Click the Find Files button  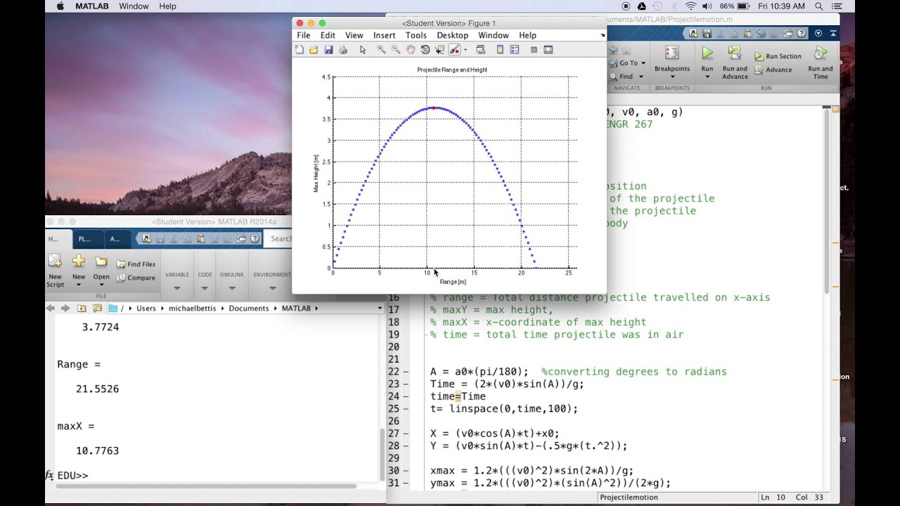136,264
